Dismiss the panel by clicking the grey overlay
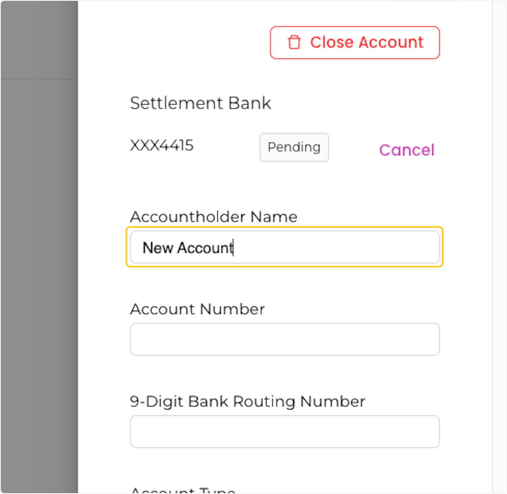 [x=38, y=254]
